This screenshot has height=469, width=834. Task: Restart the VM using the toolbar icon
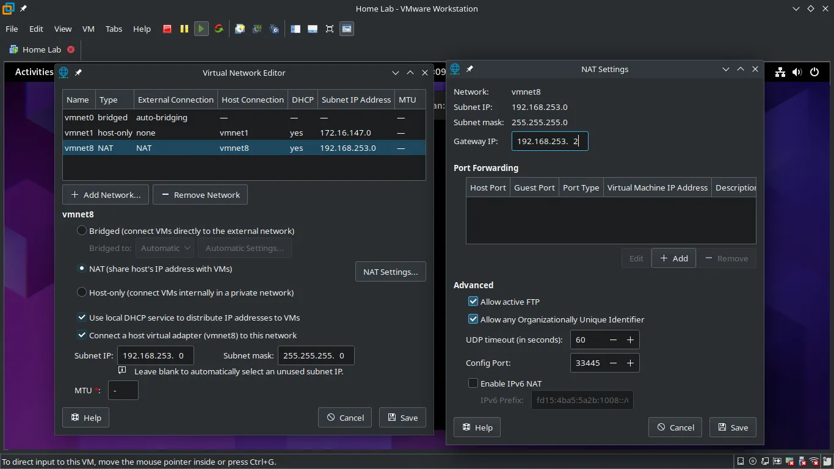click(219, 29)
